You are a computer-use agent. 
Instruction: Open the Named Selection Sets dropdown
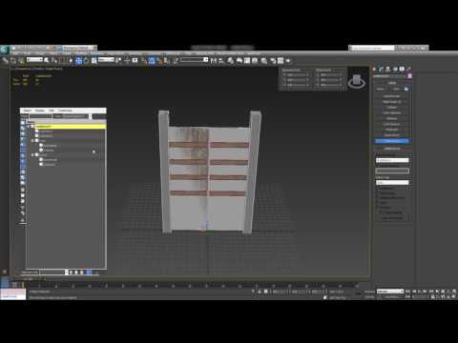194,60
